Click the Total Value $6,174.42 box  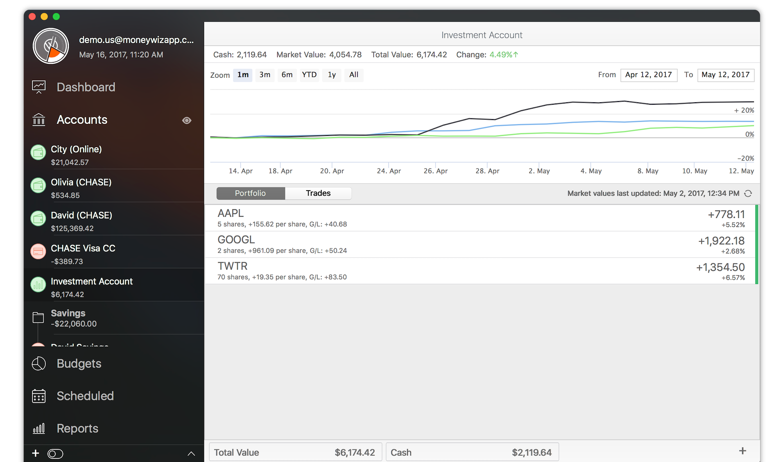pos(296,452)
